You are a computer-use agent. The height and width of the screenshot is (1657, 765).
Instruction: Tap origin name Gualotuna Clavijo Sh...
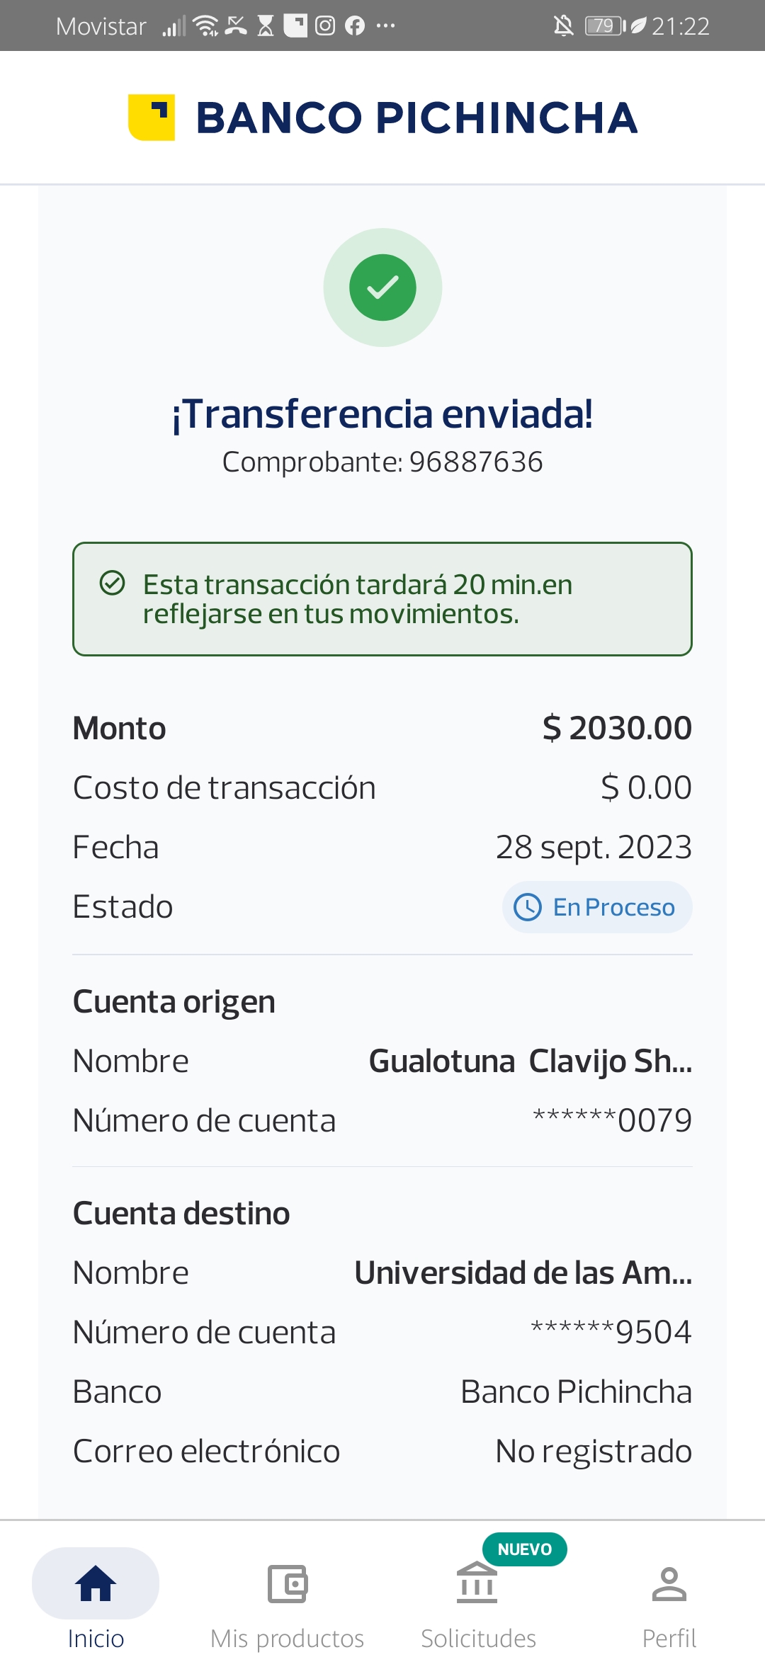coord(531,1061)
